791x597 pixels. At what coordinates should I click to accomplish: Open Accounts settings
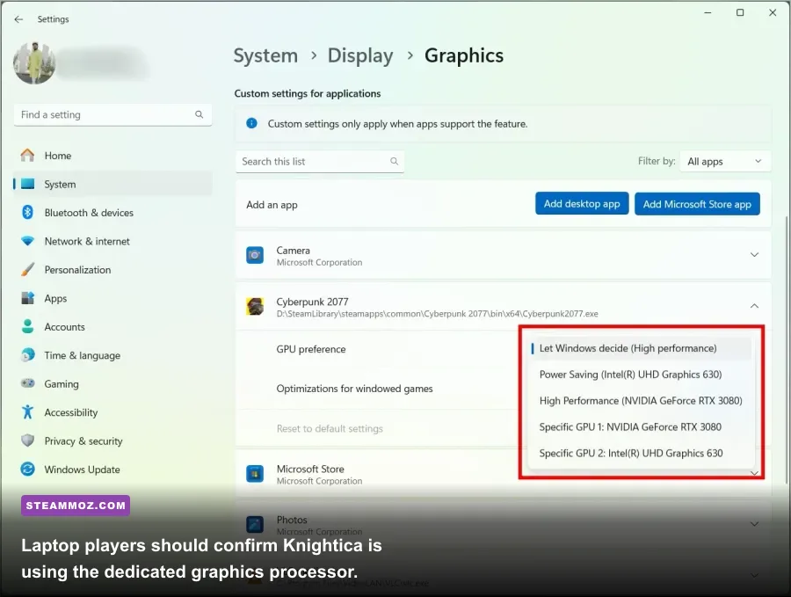click(x=112, y=326)
